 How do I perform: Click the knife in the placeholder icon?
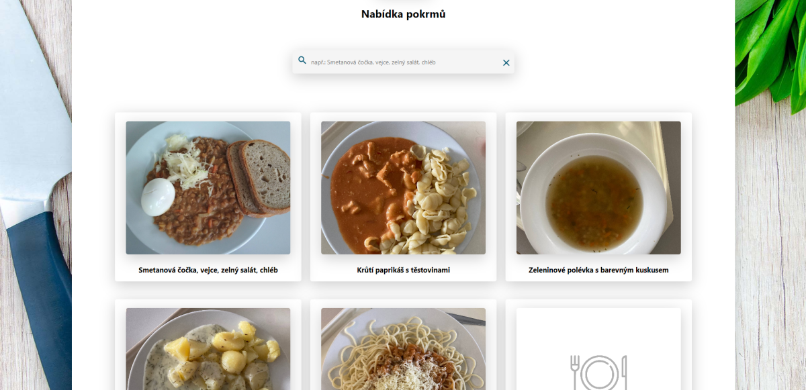624,373
